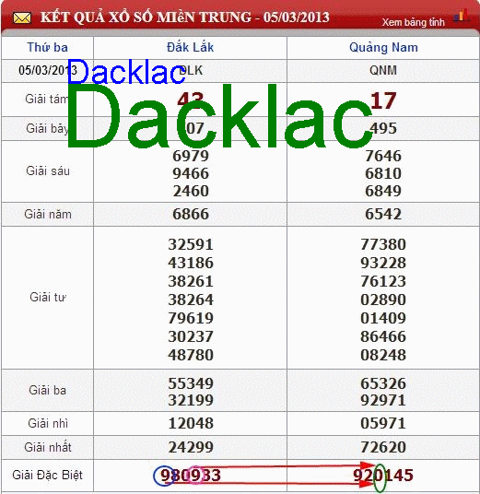Open the Đắk Lắk province header link
The width and height of the screenshot is (480, 494).
tap(190, 47)
